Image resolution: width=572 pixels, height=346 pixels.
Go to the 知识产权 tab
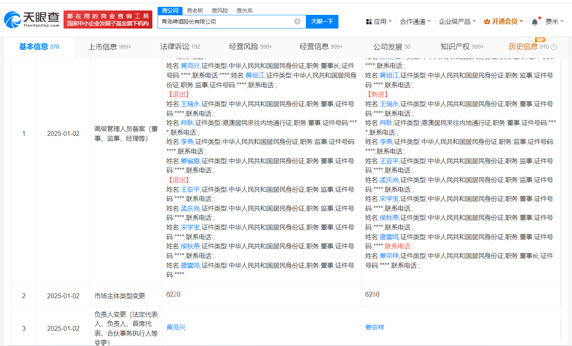pyautogui.click(x=462, y=47)
